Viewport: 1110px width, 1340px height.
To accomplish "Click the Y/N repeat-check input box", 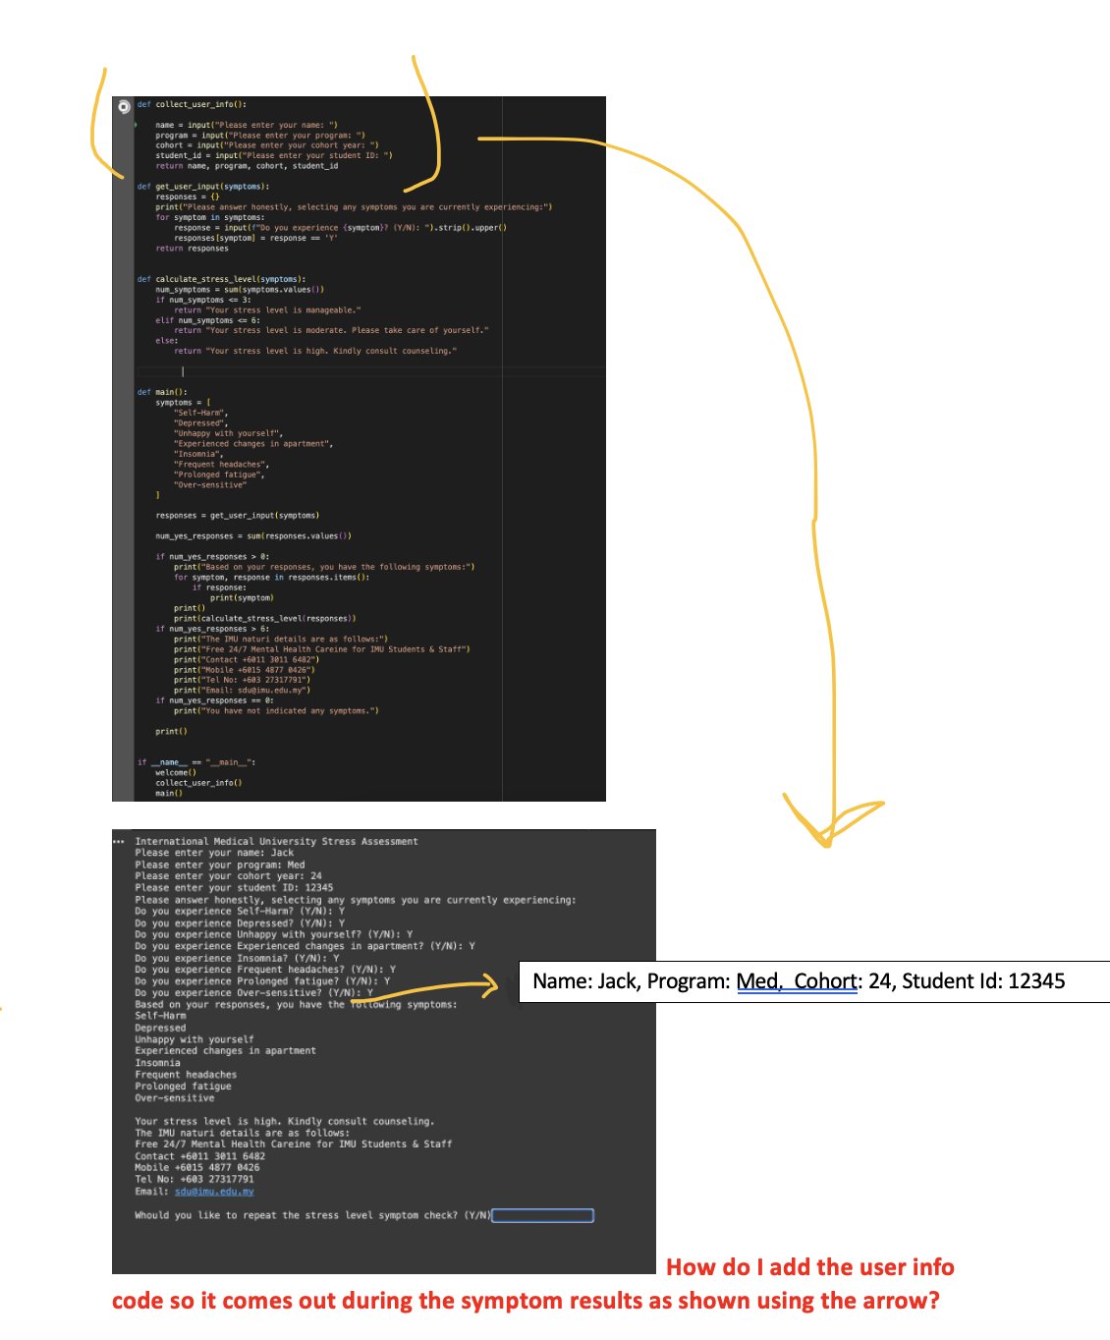I will coord(542,1215).
